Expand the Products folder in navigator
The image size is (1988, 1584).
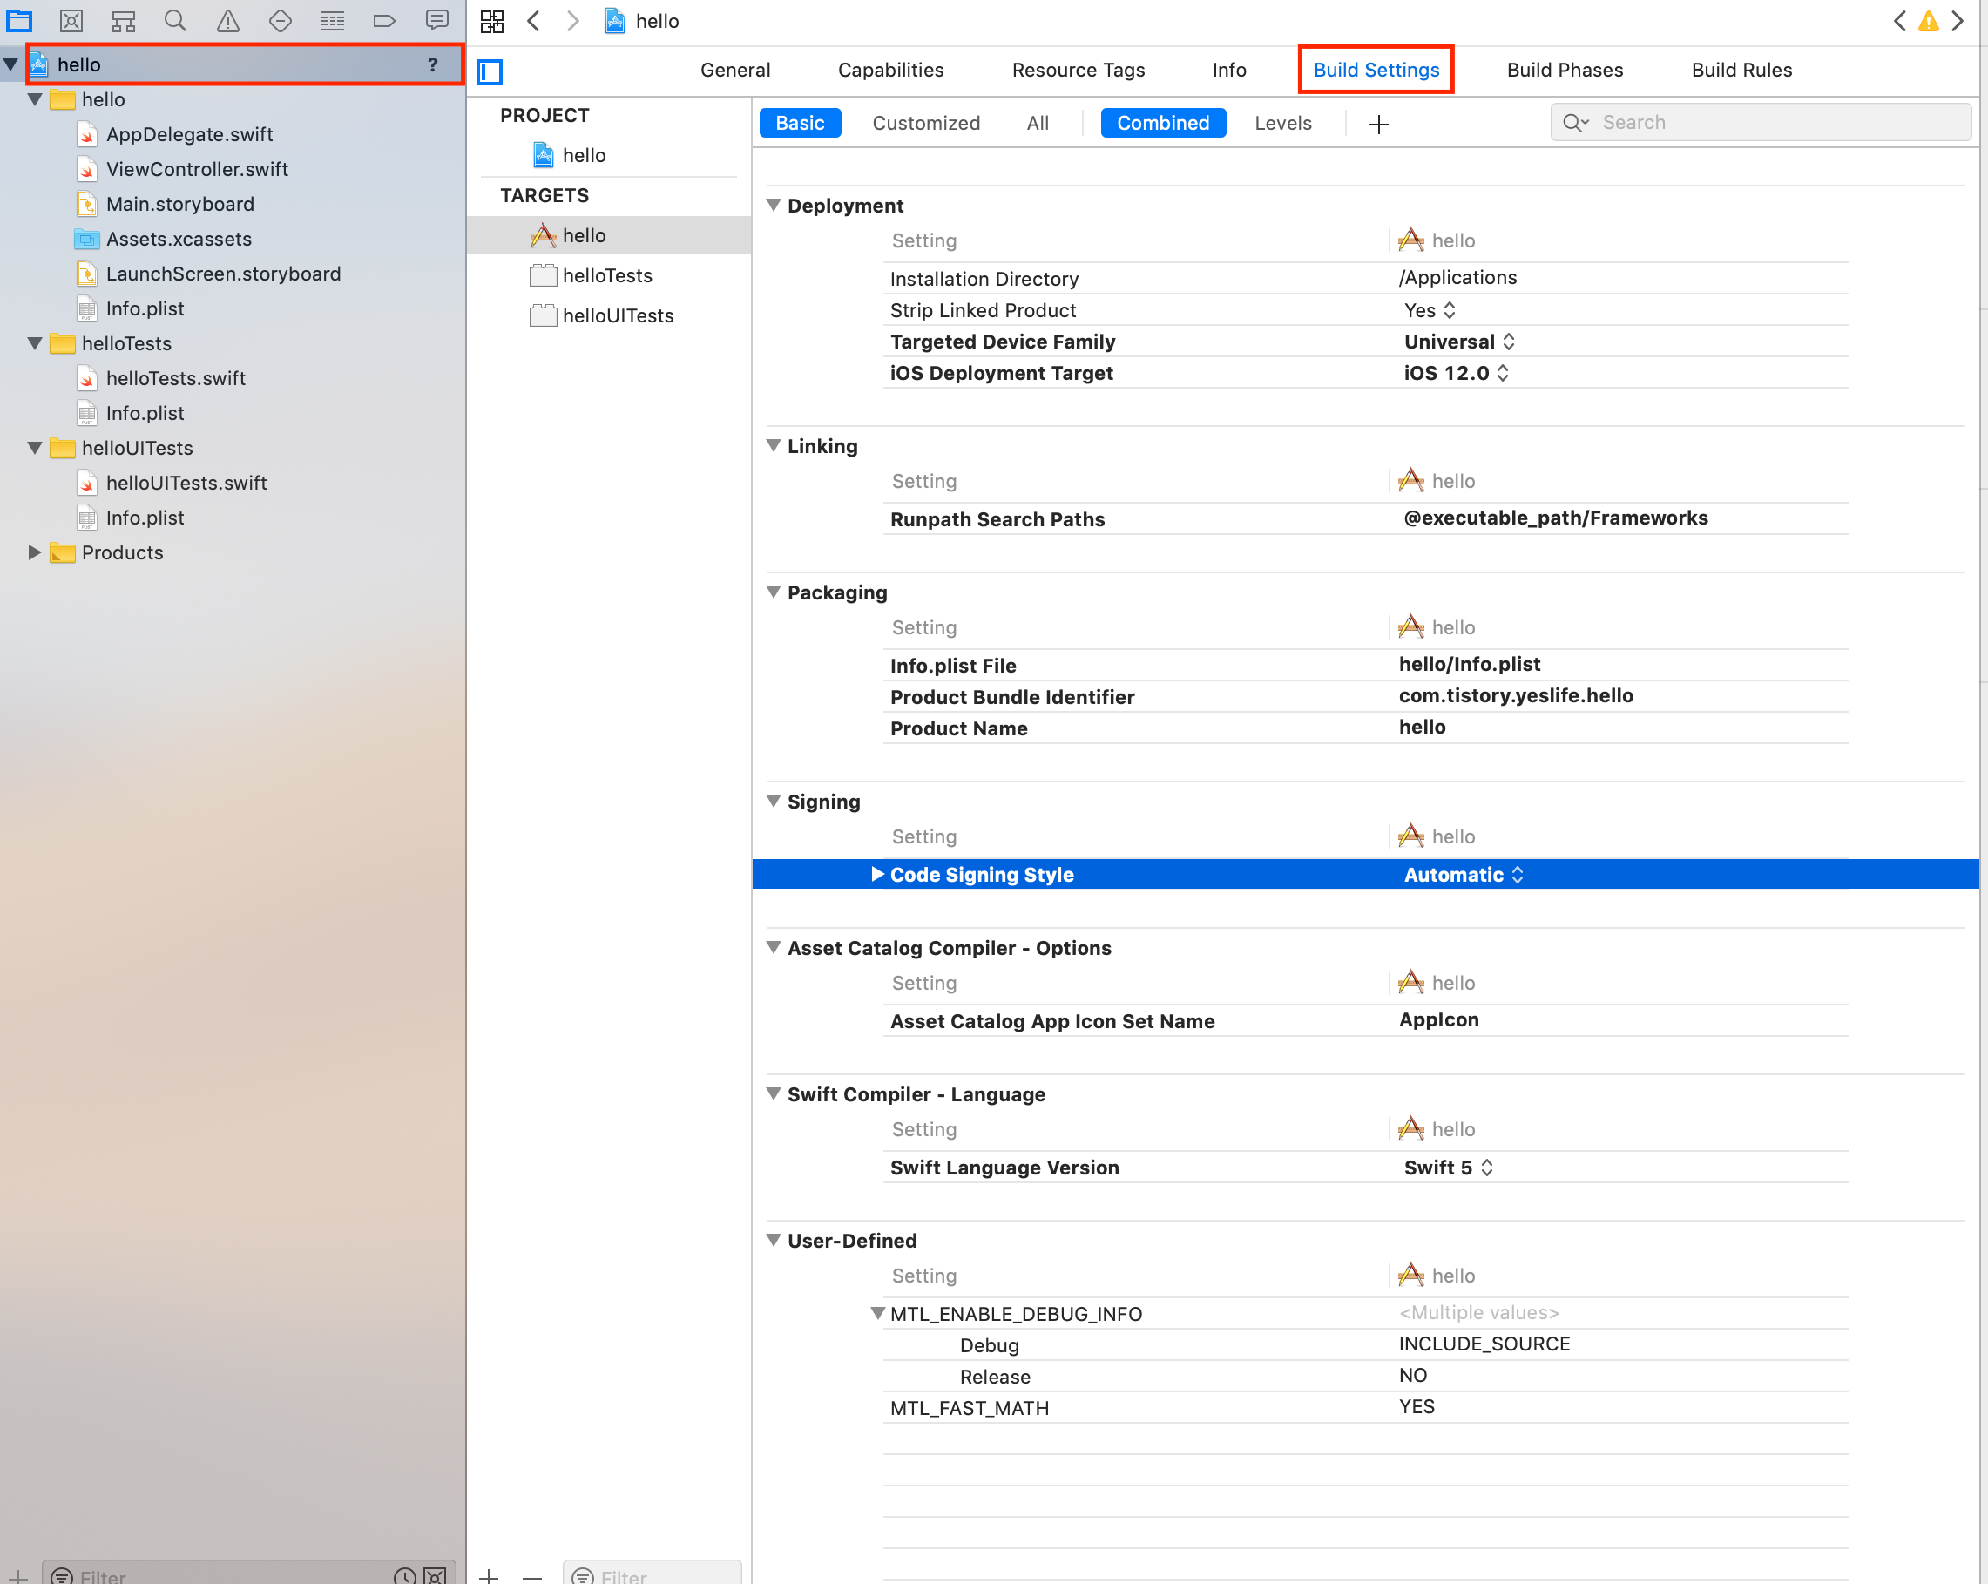[x=34, y=552]
